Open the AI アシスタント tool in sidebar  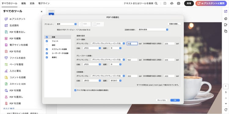coord(15,19)
